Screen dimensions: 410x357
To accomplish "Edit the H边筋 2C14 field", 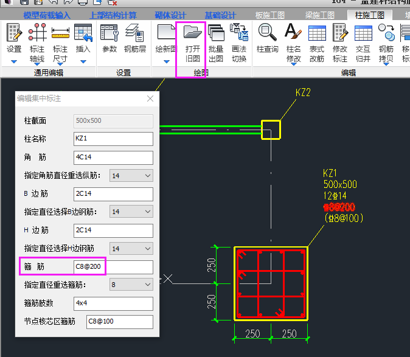I will click(113, 230).
